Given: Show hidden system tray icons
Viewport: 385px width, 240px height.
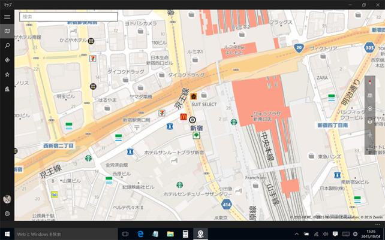Looking at the screenshot, I should pyautogui.click(x=297, y=233).
